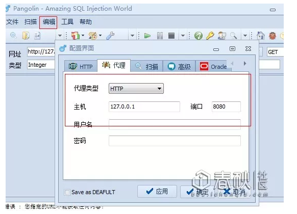Open toolbar overflow arrow after stop icon
Image resolution: width=297 pixels, height=214 pixels.
tap(183, 36)
